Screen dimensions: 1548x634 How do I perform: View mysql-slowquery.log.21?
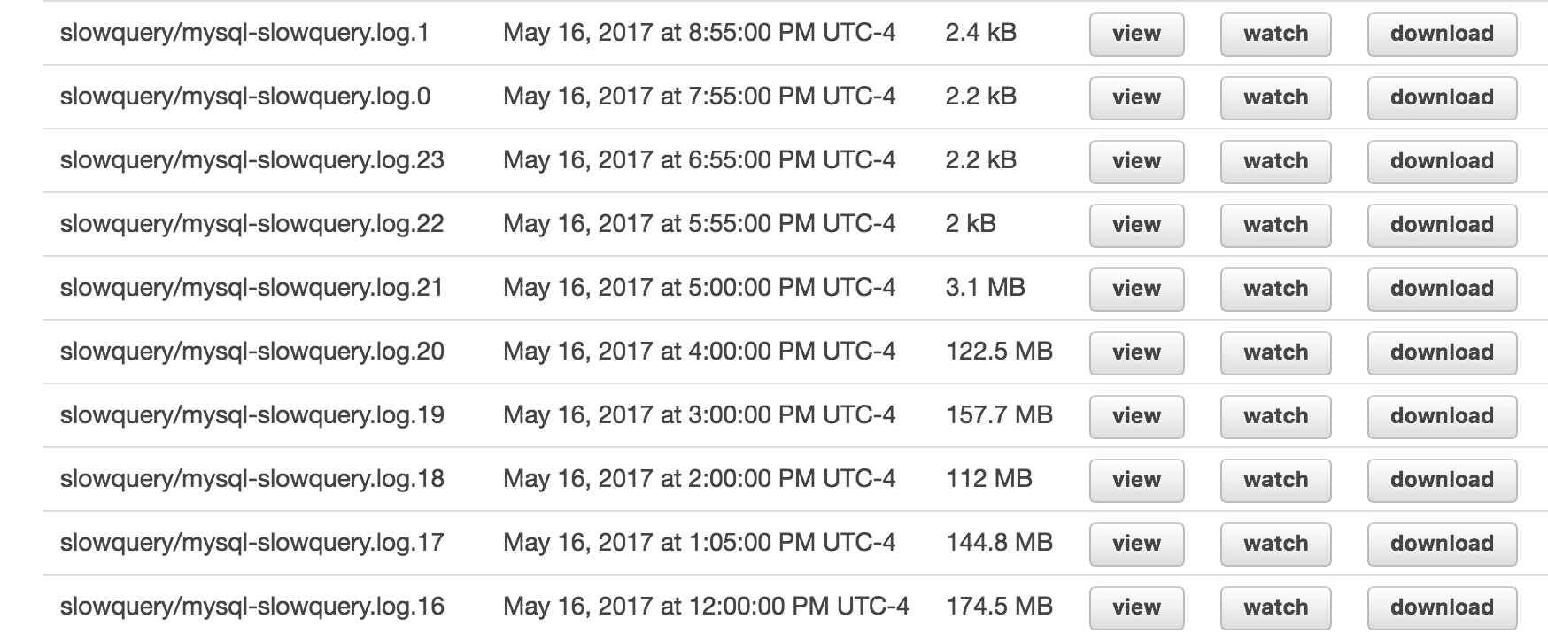click(1136, 289)
